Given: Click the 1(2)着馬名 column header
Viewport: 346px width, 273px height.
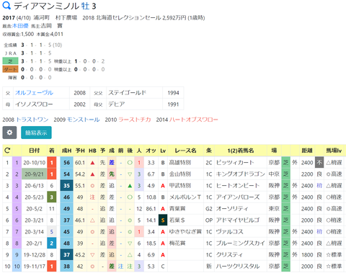Looking at the screenshot, I should point(241,151).
